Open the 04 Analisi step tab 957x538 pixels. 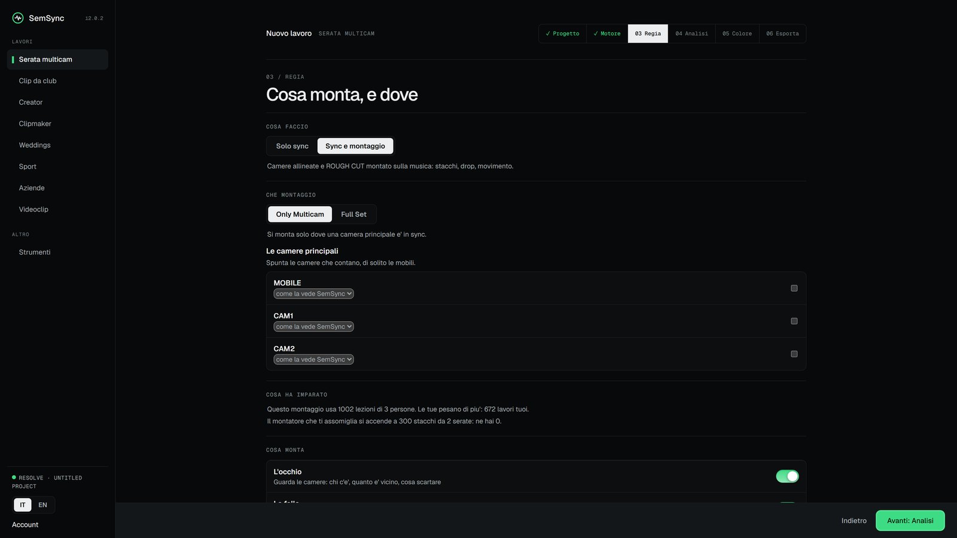point(691,33)
